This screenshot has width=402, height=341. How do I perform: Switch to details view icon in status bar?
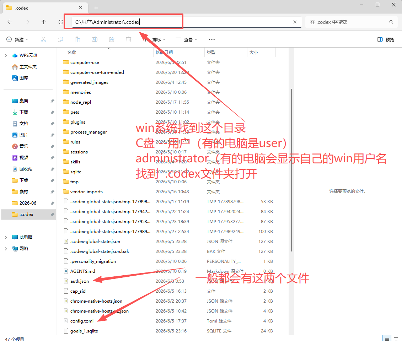(x=387, y=339)
